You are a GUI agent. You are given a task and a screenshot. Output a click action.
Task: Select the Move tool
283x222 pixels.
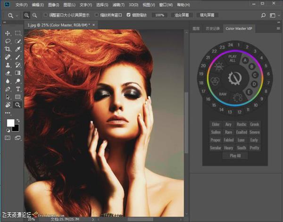8,33
